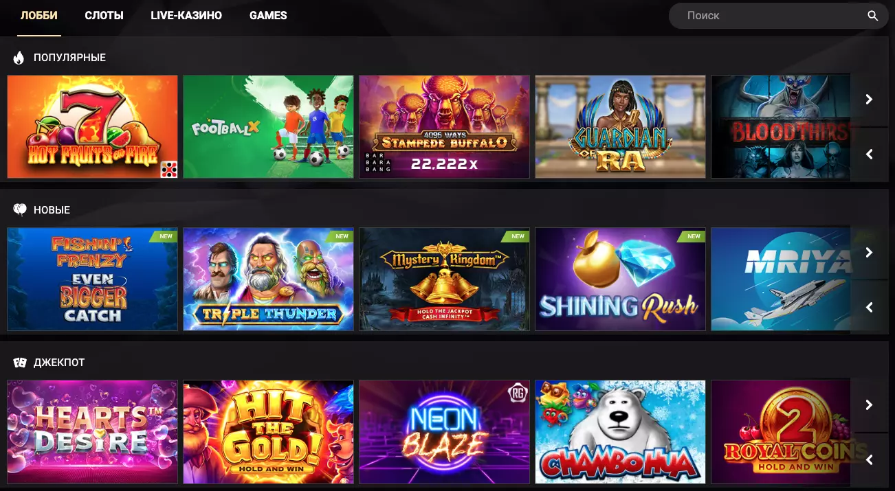This screenshot has width=895, height=491.
Task: Click the search magnifier icon
Action: tap(872, 16)
